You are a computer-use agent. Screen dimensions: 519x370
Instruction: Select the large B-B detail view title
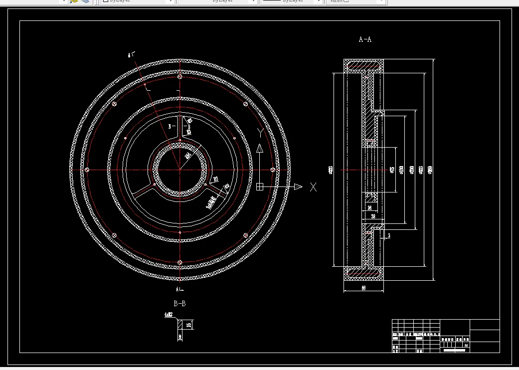click(179, 303)
